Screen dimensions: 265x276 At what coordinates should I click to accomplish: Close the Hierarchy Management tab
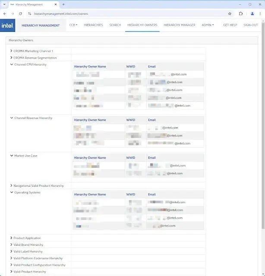coord(56,4)
